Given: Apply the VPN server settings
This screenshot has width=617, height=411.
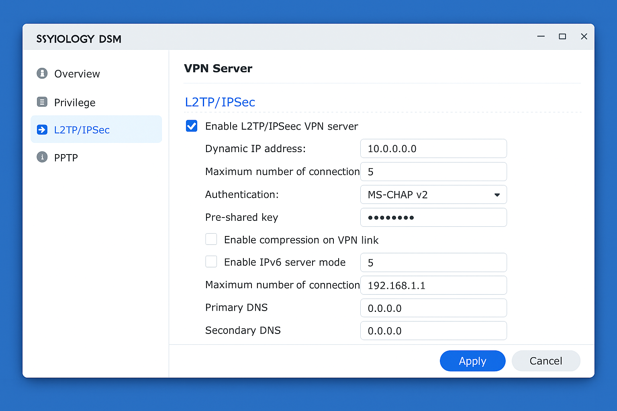Looking at the screenshot, I should click(x=472, y=361).
